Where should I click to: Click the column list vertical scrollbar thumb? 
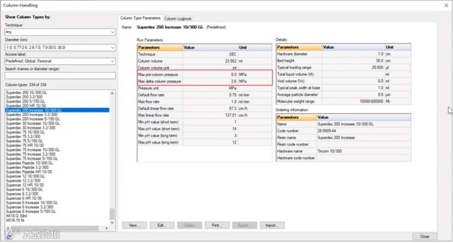pyautogui.click(x=112, y=214)
